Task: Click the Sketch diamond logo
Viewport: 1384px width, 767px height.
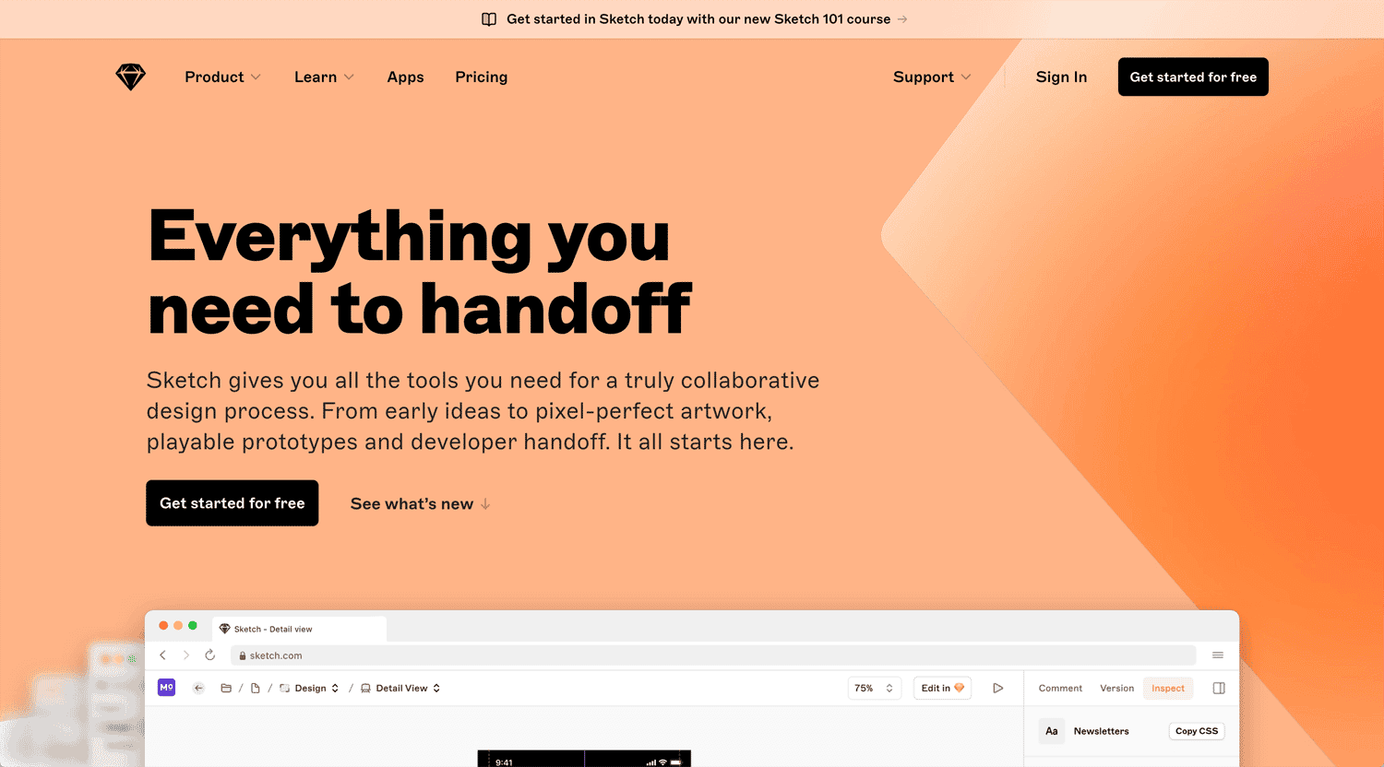Action: pyautogui.click(x=130, y=77)
